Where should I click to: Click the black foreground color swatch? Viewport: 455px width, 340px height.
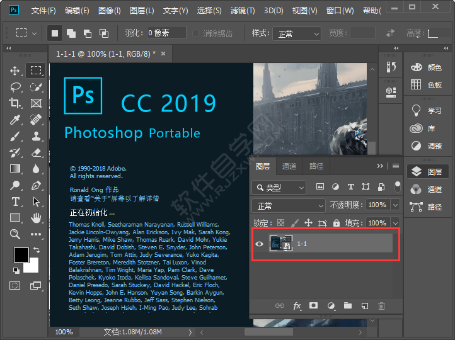click(21, 255)
